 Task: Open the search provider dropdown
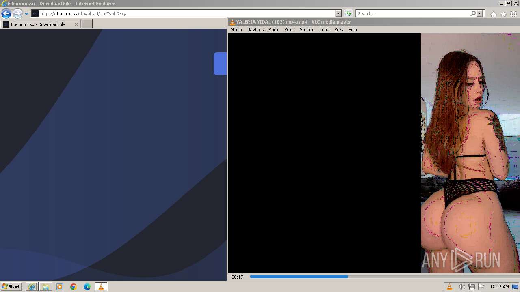point(479,13)
